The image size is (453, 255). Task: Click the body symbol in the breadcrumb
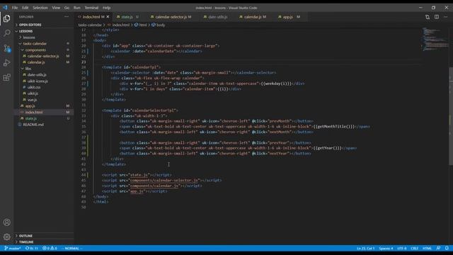[159, 25]
